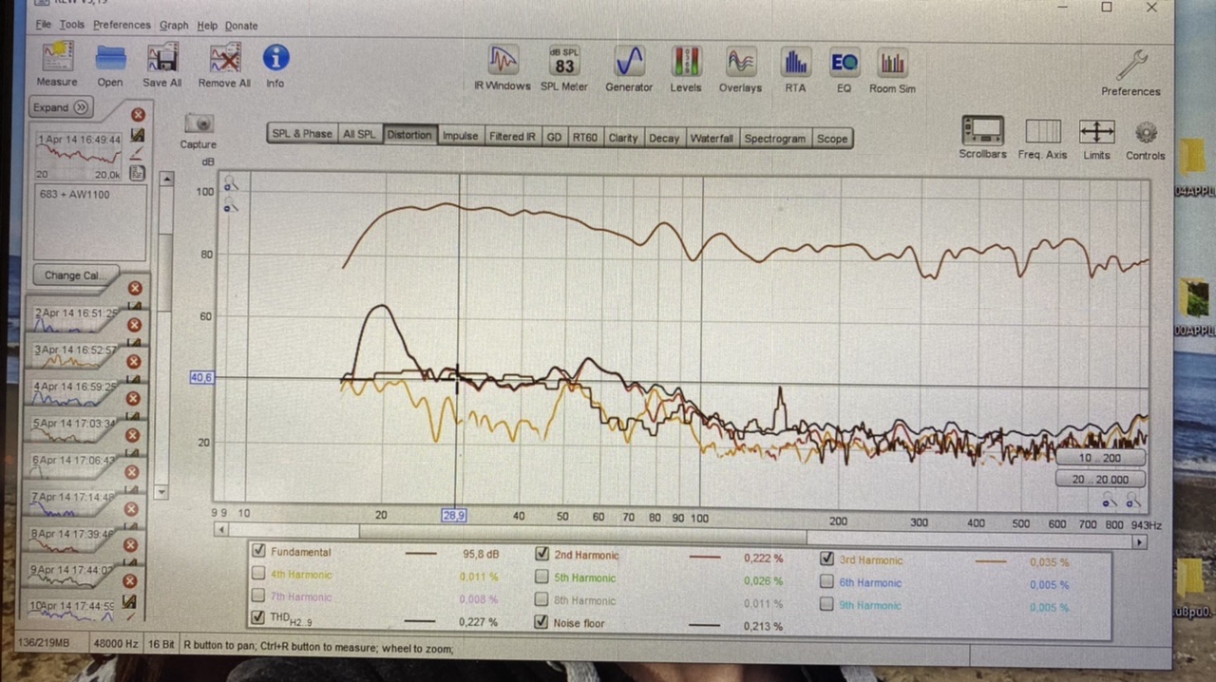Disable the Noise floor checkbox
1216x682 pixels.
(541, 623)
